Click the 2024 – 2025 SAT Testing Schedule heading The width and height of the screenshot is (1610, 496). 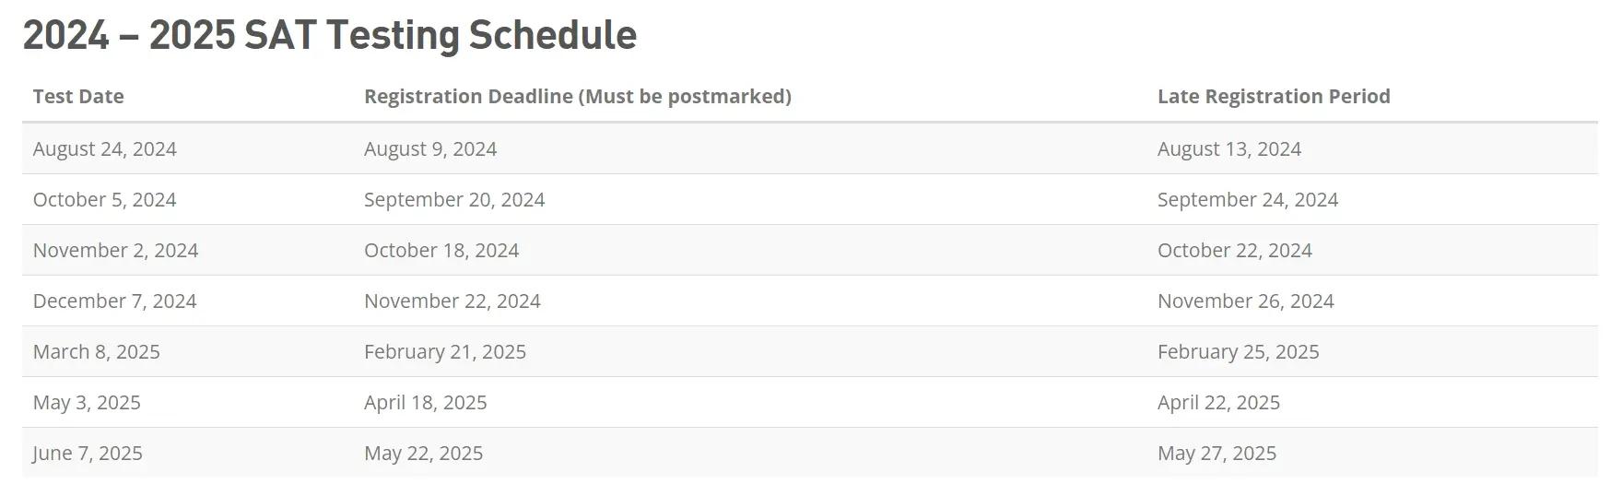pos(329,36)
